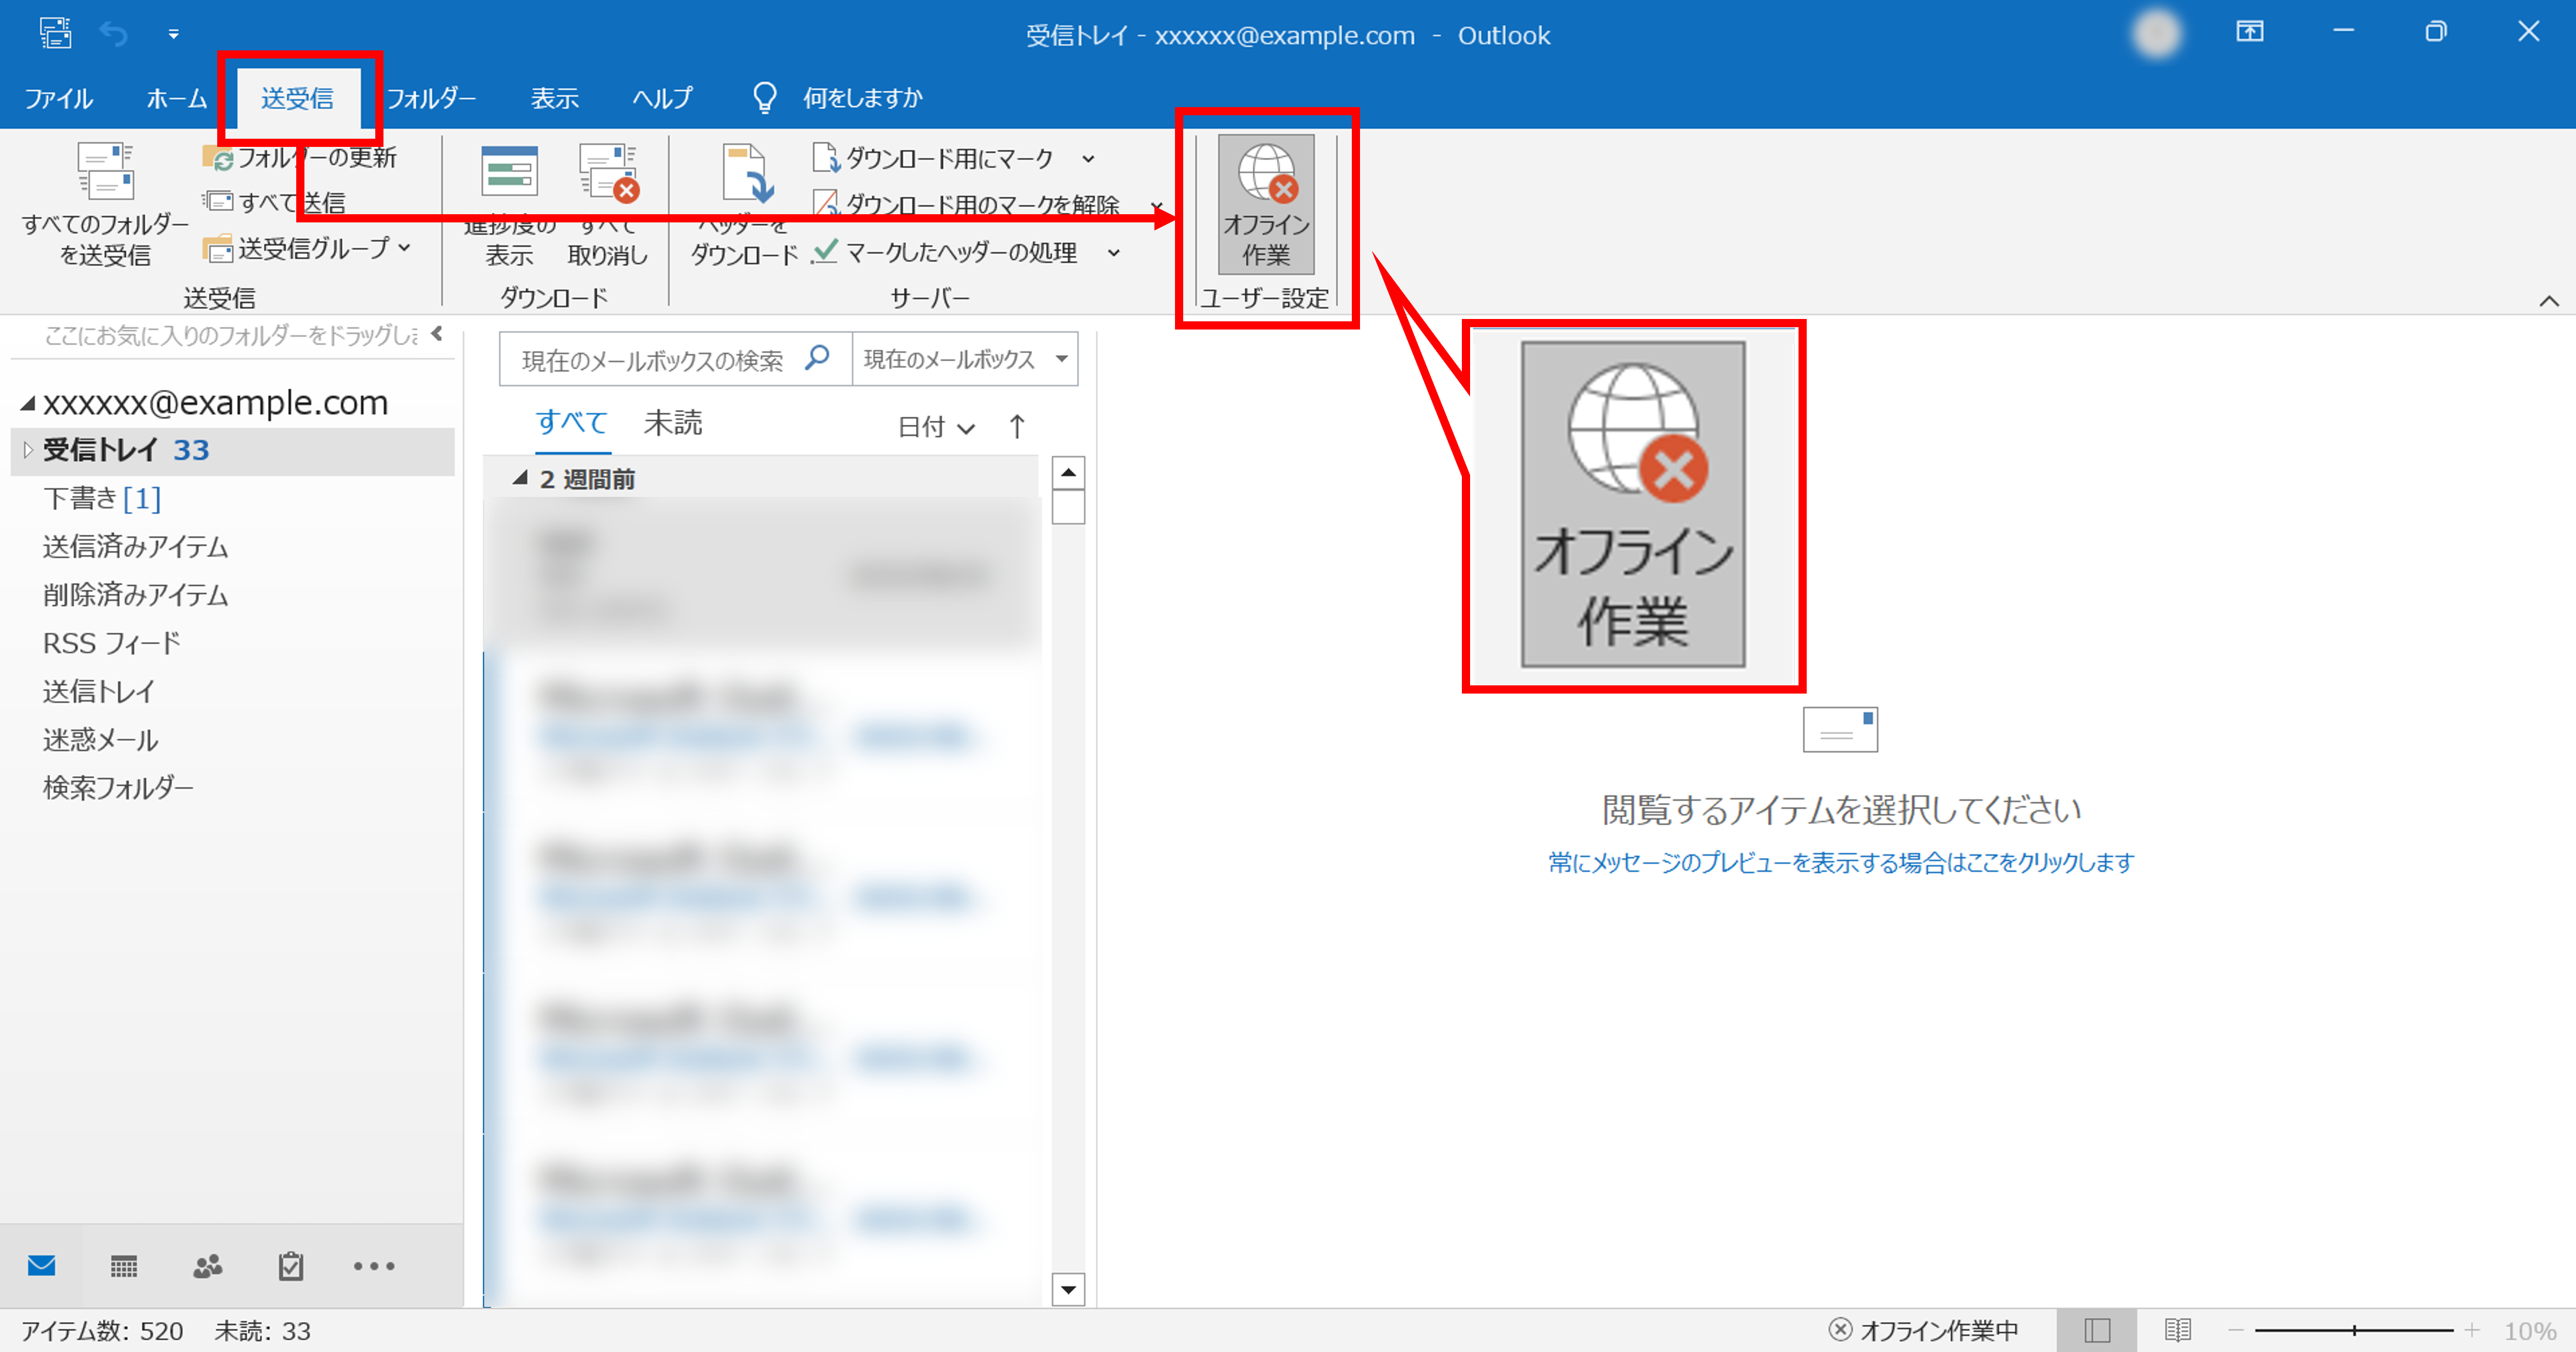The width and height of the screenshot is (2576, 1352).
Task: Switch to Calendar view icon
Action: [x=124, y=1266]
